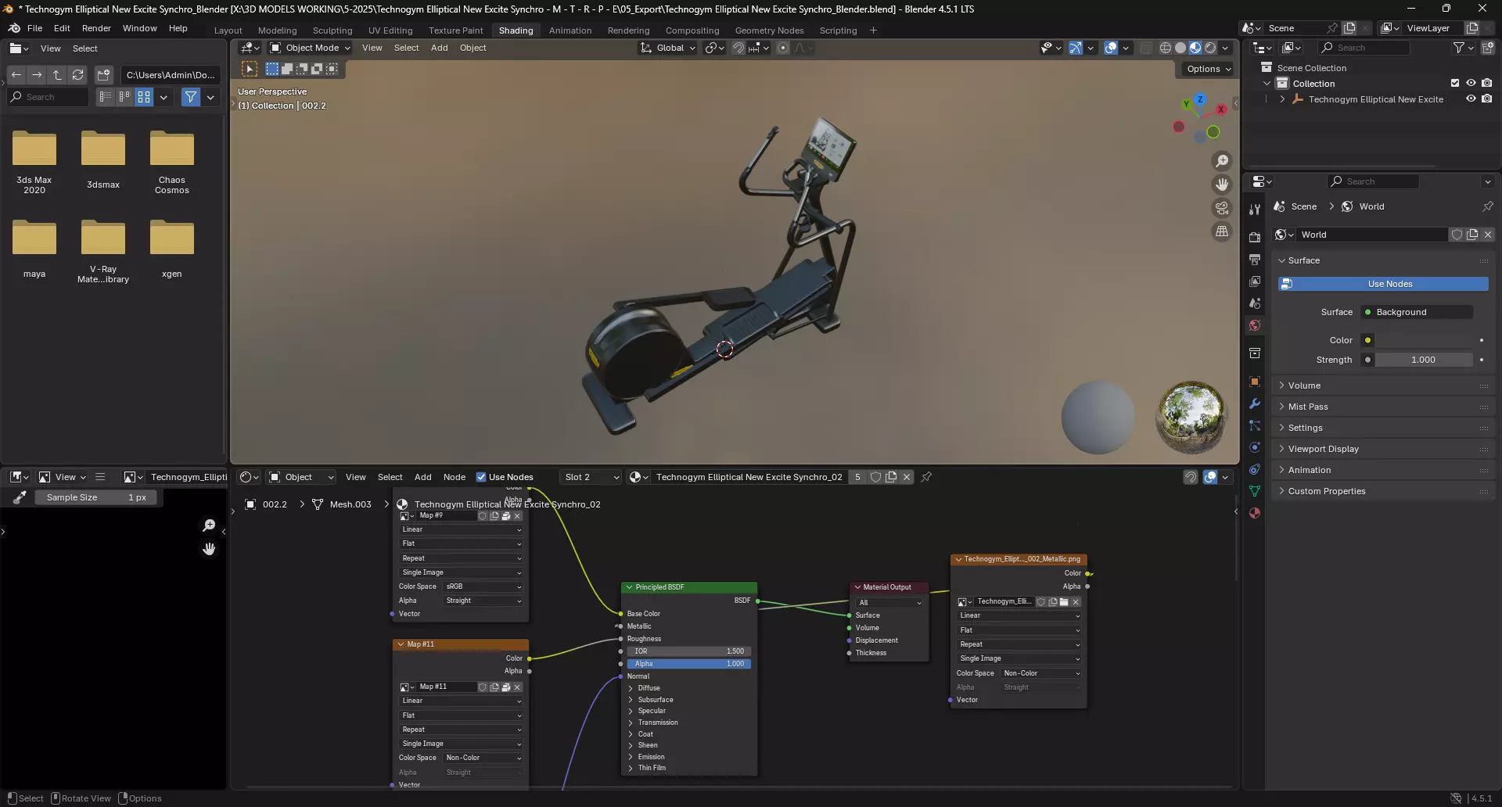
Task: Click the file browser path field
Action: pos(171,75)
